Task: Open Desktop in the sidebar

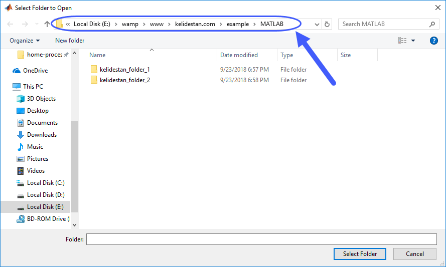Action: tap(38, 111)
